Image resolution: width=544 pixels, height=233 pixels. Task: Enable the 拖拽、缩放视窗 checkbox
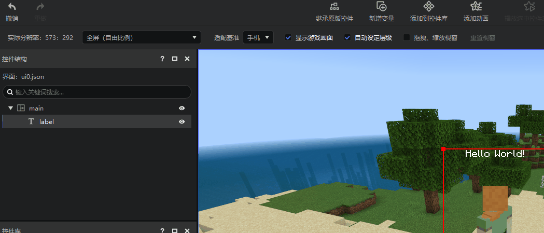click(x=407, y=37)
